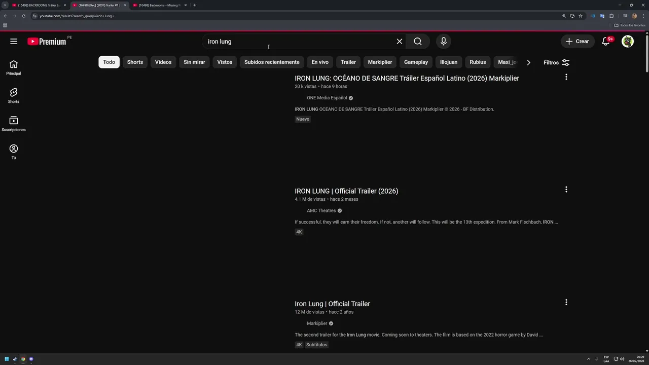
Task: Open options for IRON LUNG Official Trailer (2026)
Action: click(x=566, y=190)
